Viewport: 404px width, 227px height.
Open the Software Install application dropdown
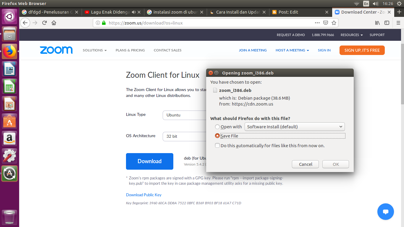295,127
